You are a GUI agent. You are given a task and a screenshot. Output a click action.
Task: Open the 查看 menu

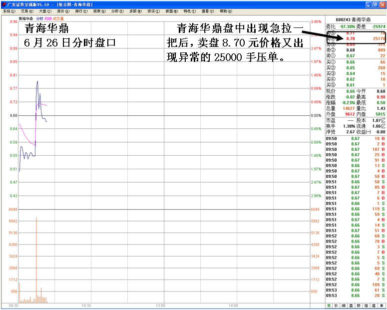pos(208,11)
